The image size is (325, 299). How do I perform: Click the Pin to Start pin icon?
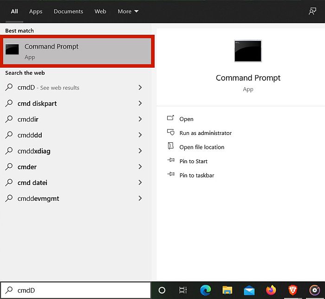coord(171,160)
